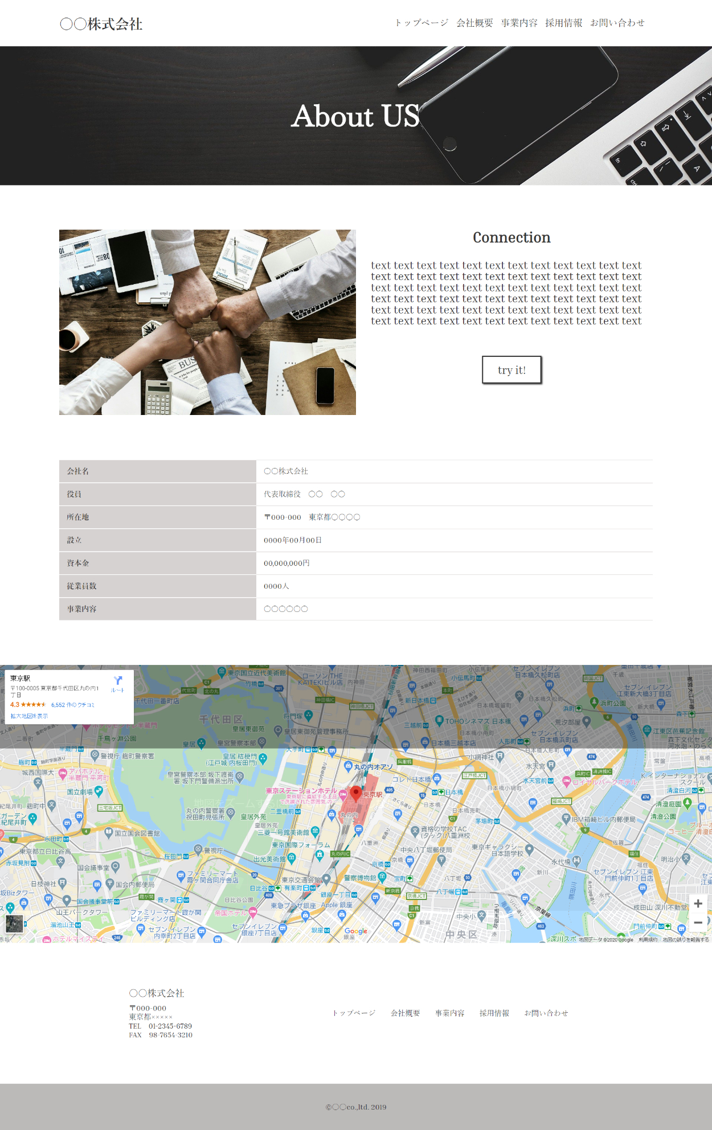Open 会社概要 in the header menu
Image resolution: width=712 pixels, height=1130 pixels.
pos(474,23)
